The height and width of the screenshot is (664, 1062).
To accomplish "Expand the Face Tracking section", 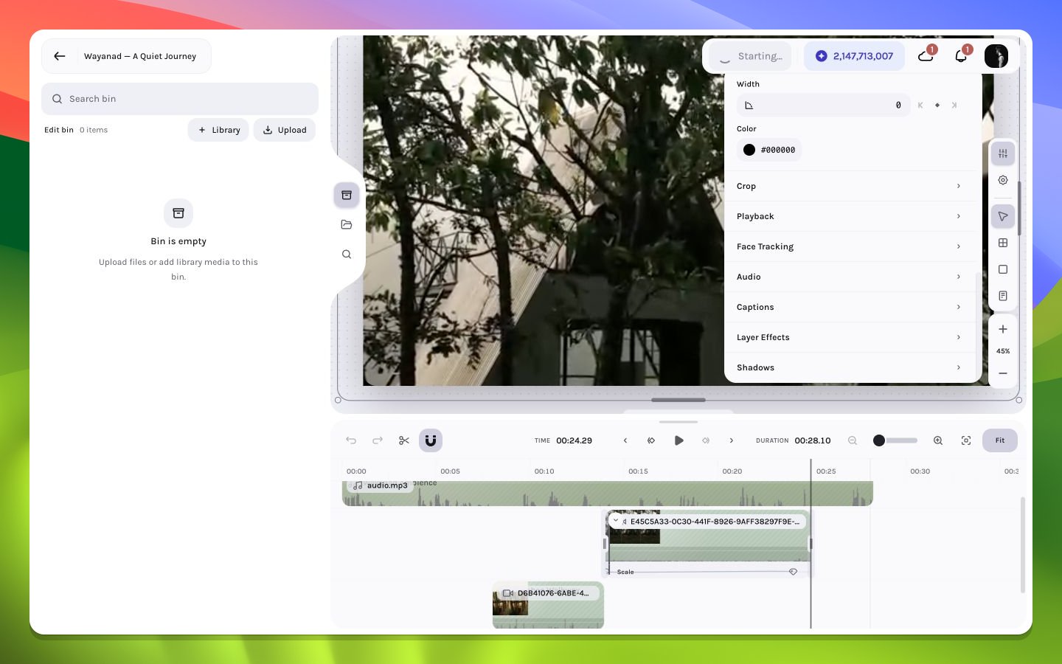I will [850, 246].
